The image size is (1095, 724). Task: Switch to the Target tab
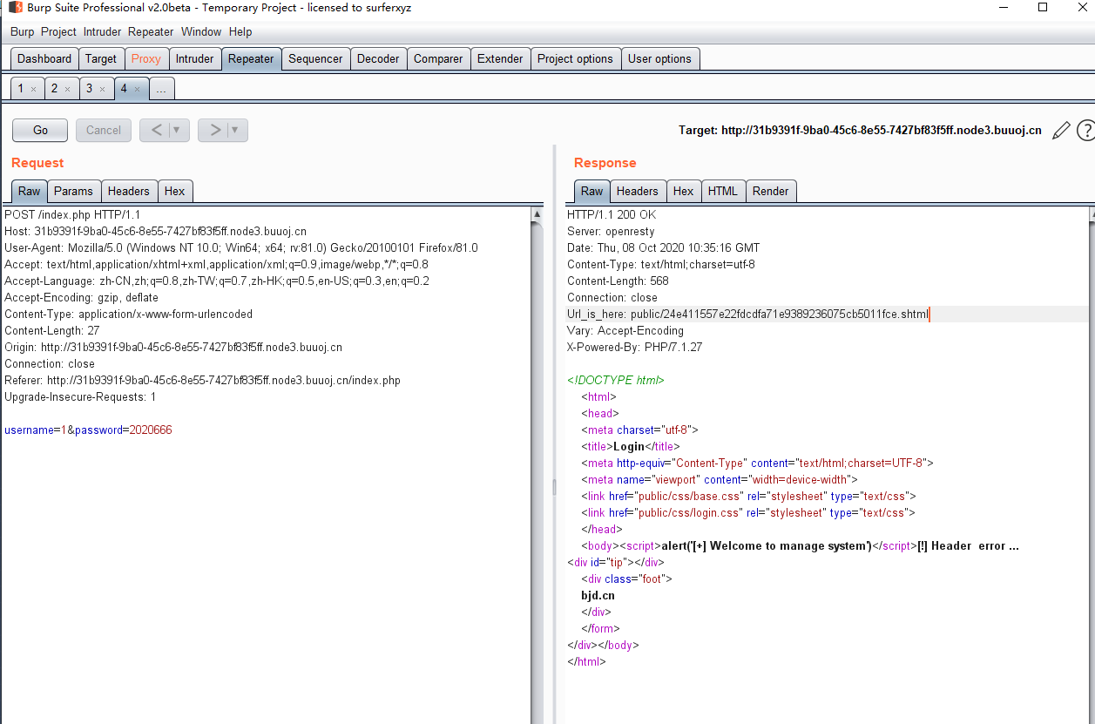tap(101, 59)
